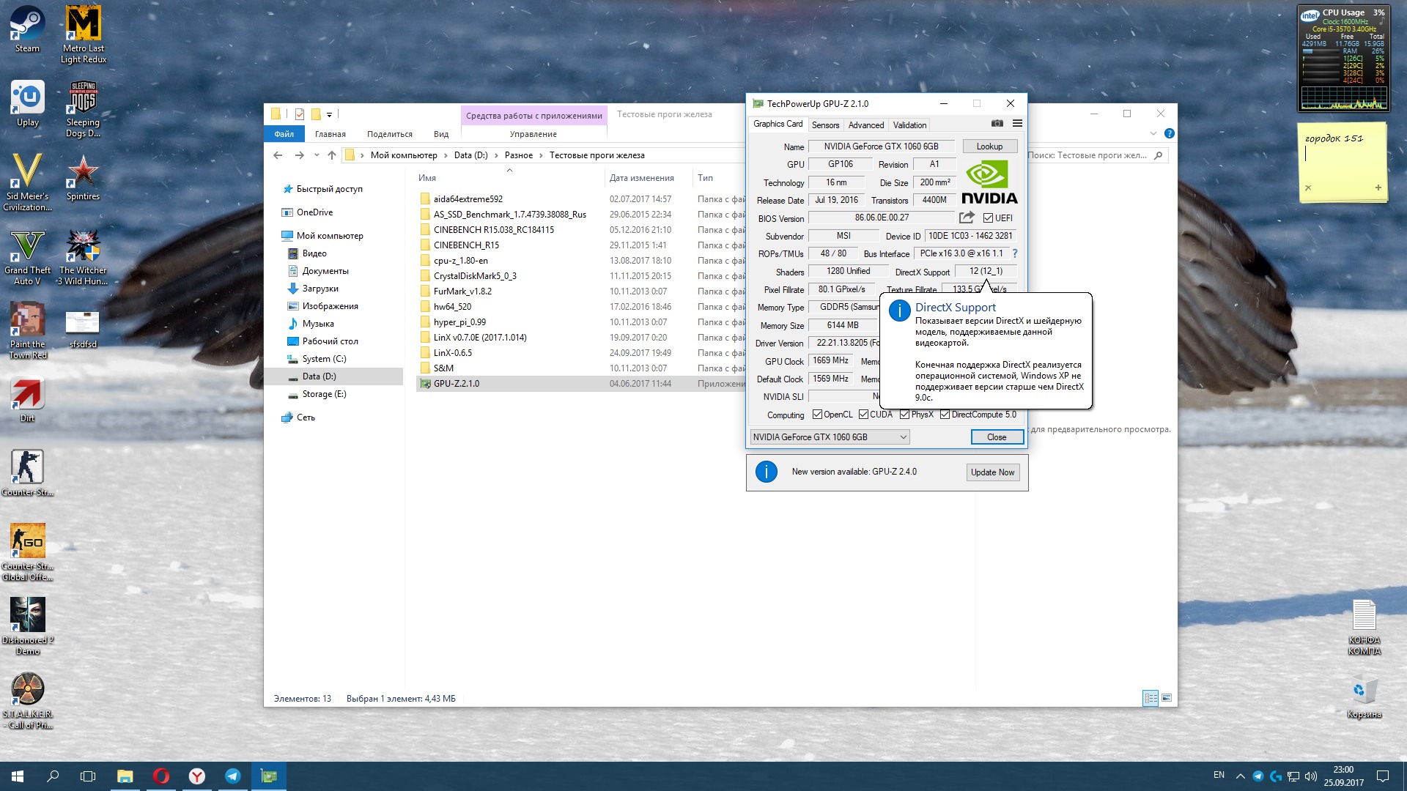Expand the Explorer ribbon chevron
The image size is (1407, 791).
pyautogui.click(x=1153, y=133)
